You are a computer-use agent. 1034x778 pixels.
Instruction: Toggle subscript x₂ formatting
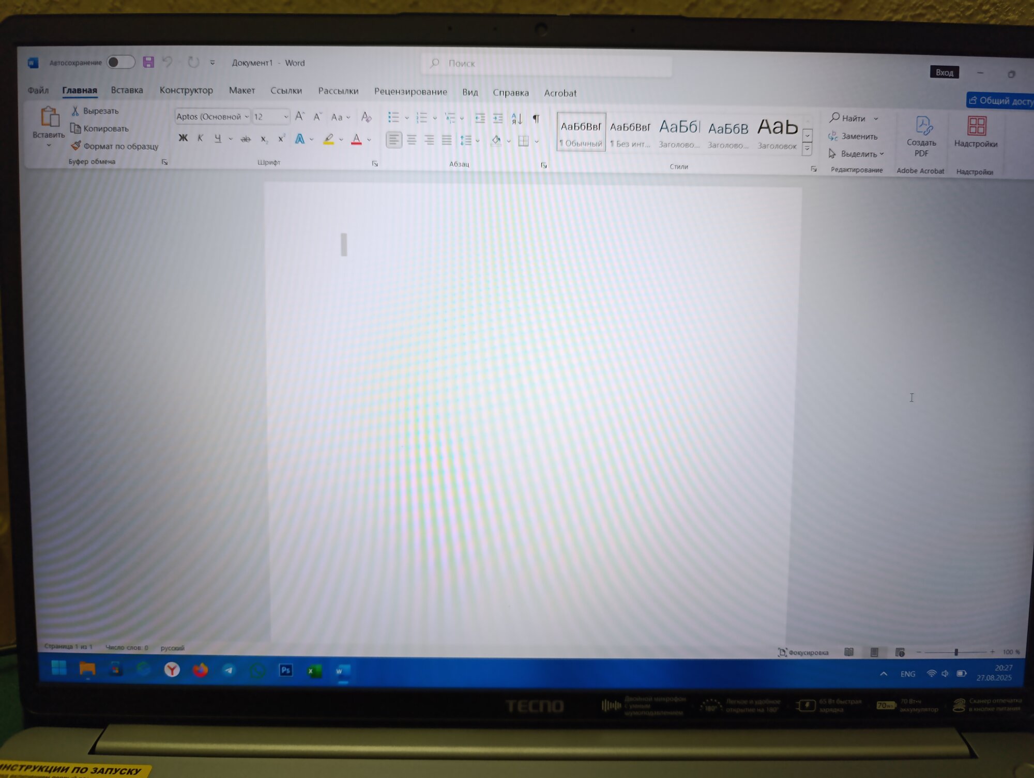point(264,139)
